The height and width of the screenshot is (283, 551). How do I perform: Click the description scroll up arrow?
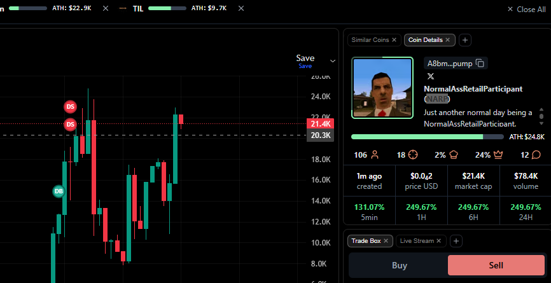[x=541, y=109]
